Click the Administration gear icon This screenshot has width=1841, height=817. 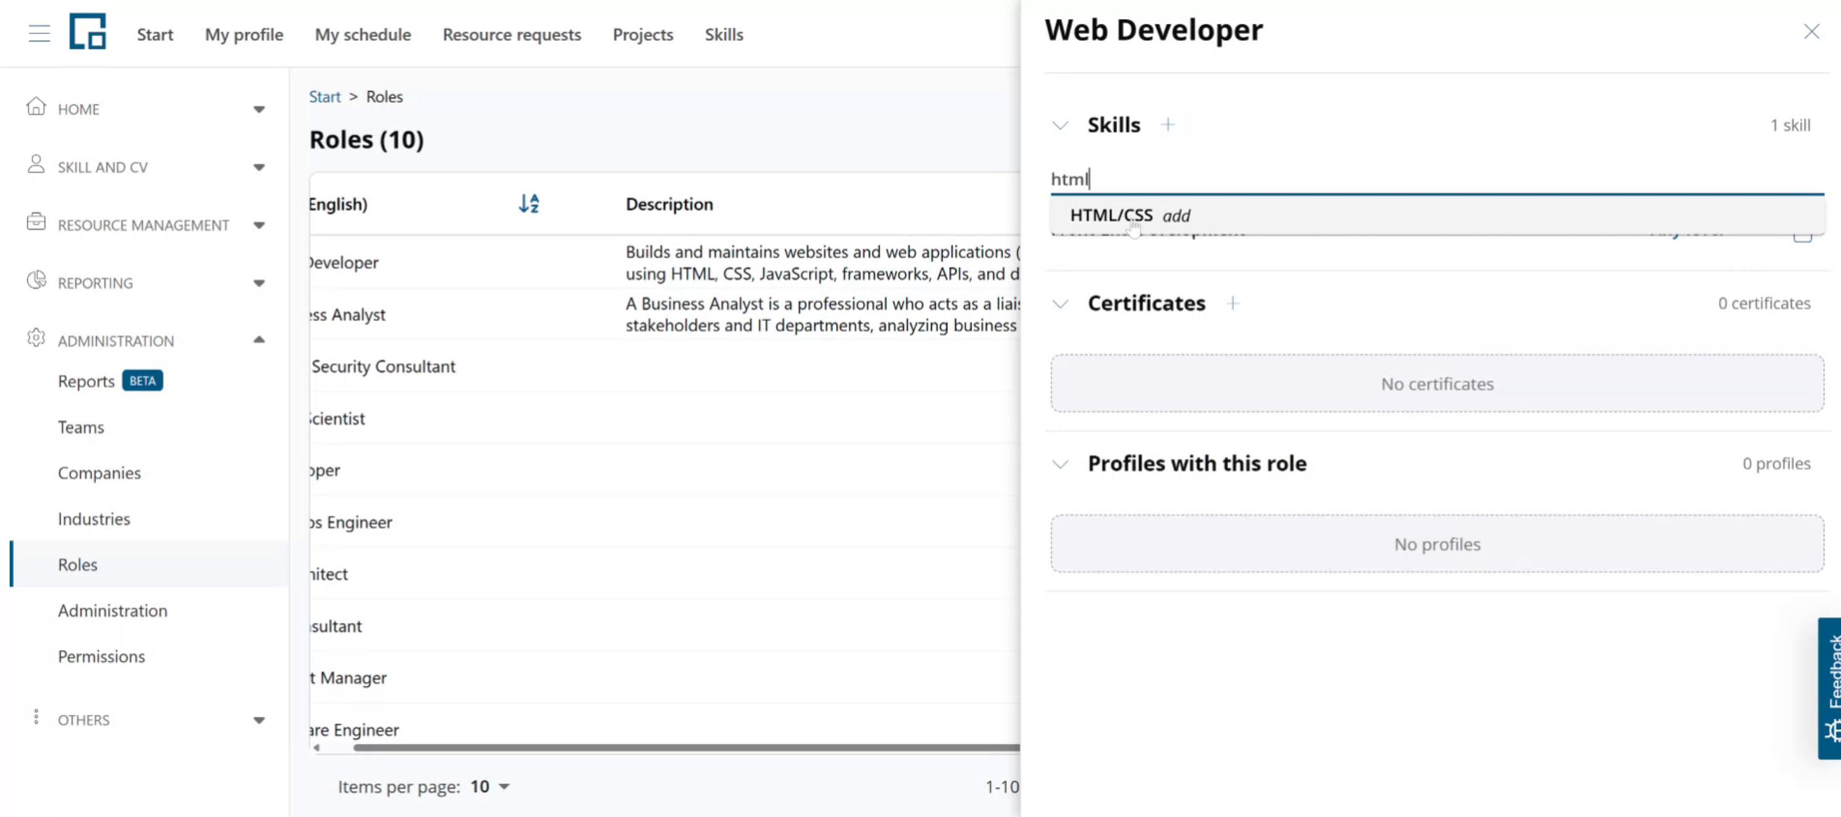point(36,338)
